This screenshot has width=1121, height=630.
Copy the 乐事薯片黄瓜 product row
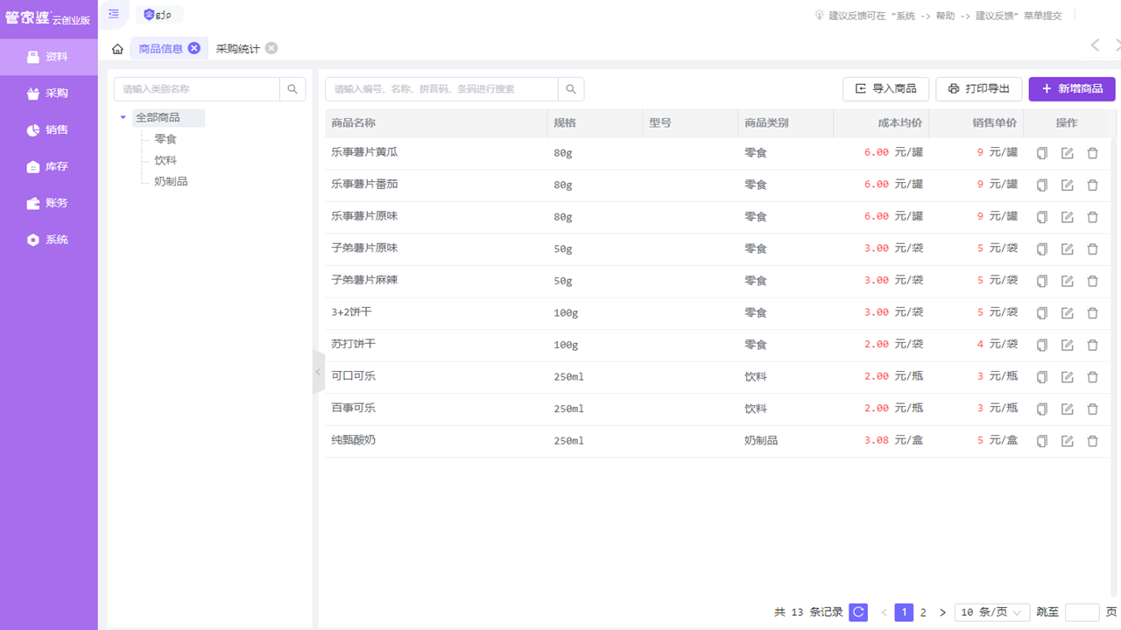coord(1041,152)
